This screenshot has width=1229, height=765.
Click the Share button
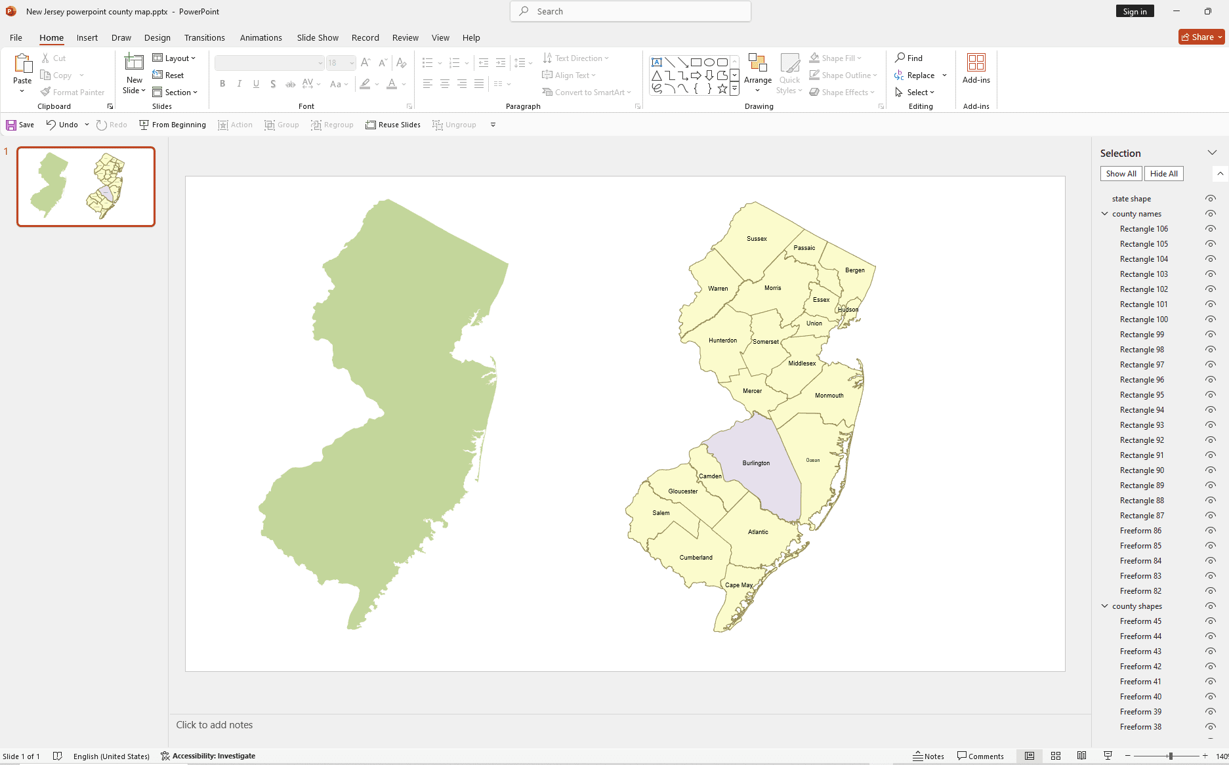1201,37
